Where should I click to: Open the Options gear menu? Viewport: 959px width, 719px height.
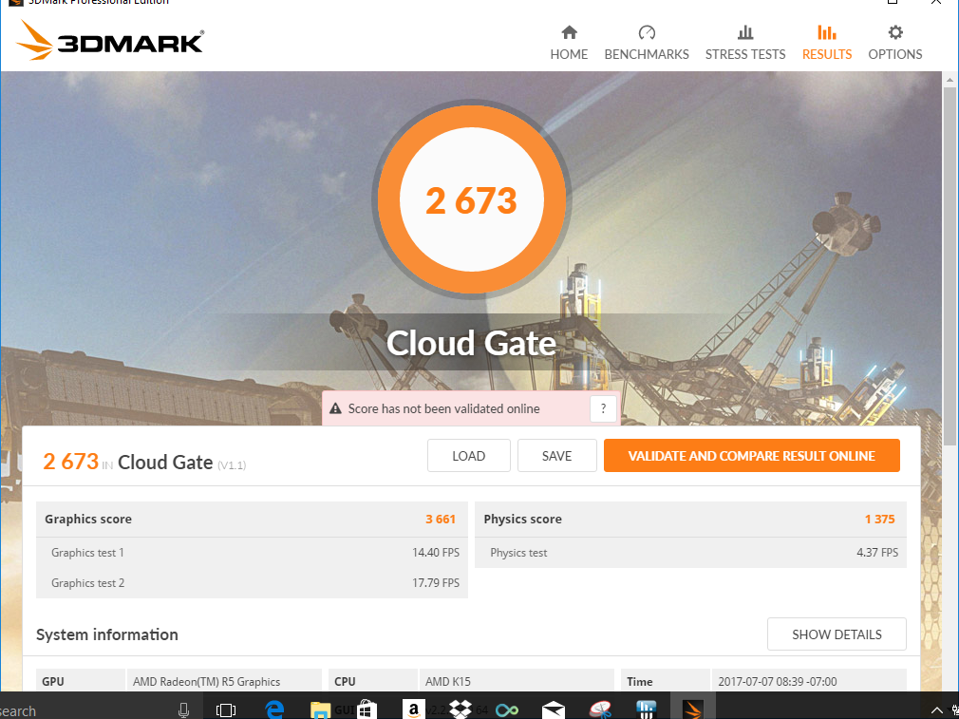pyautogui.click(x=894, y=43)
